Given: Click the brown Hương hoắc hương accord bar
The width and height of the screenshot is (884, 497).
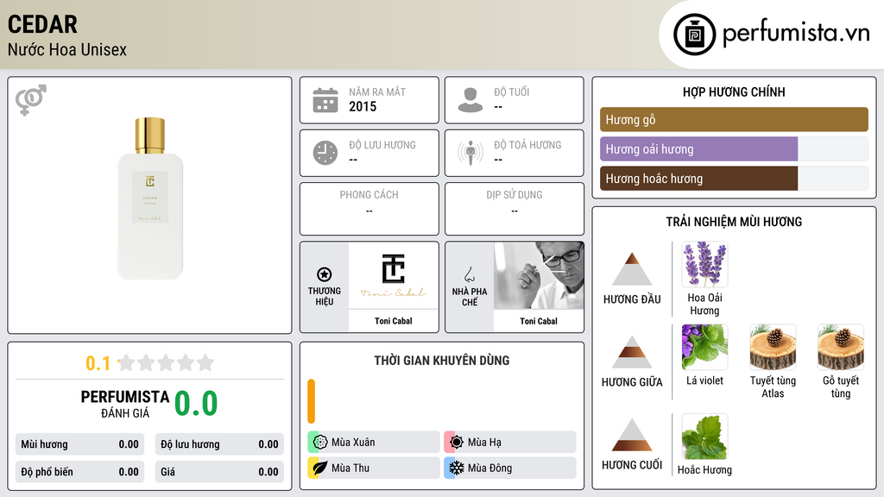Looking at the screenshot, I should point(699,179).
